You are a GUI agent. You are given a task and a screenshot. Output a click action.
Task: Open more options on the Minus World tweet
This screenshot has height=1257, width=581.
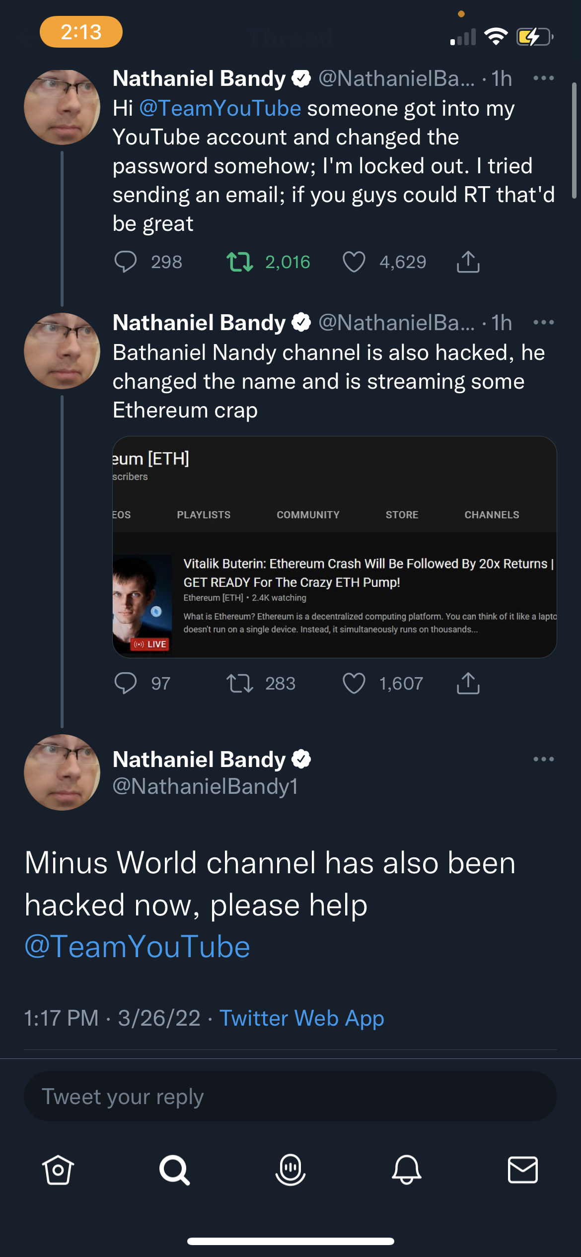(544, 759)
